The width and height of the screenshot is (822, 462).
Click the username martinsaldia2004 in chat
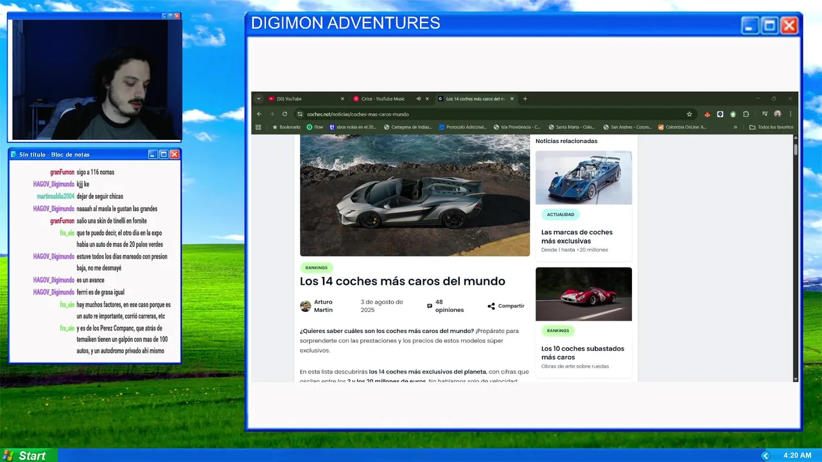pos(55,196)
